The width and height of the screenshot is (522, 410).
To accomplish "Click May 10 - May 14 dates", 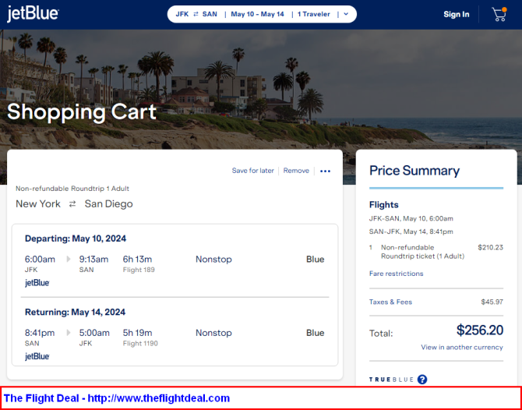I will 257,14.
